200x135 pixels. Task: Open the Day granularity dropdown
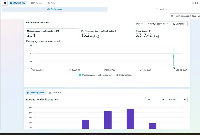click(x=140, y=24)
